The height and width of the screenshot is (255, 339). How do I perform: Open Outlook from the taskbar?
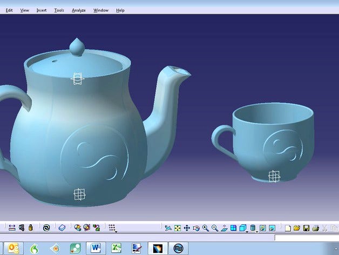tap(13, 248)
